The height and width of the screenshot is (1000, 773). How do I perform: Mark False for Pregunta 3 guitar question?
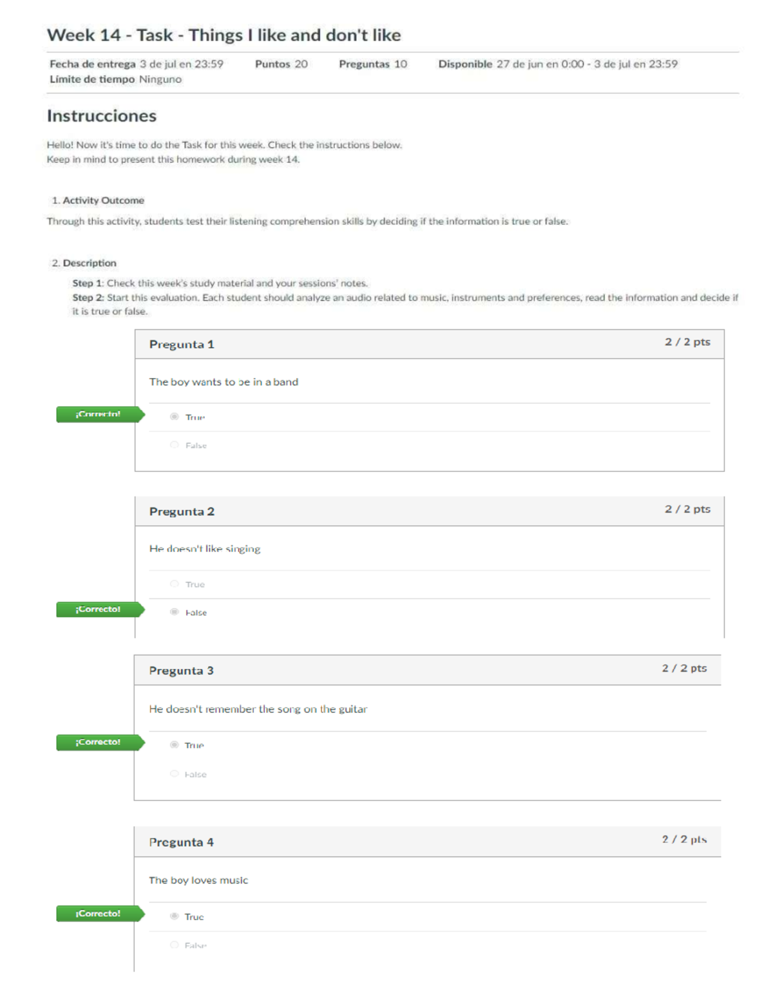coord(175,774)
